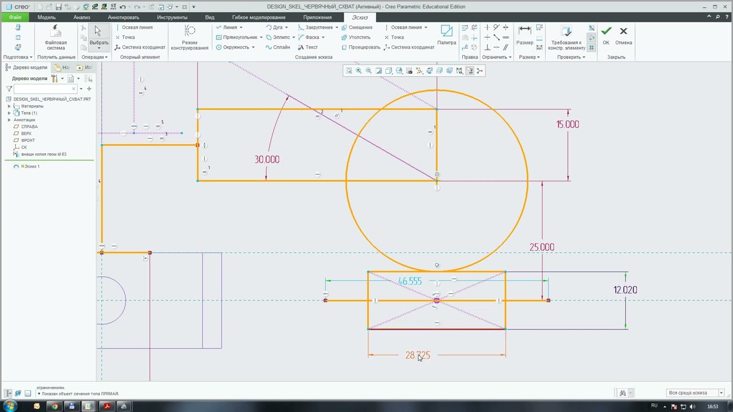Expand the Ограничить group dropdown
The image size is (733, 412).
[x=496, y=57]
